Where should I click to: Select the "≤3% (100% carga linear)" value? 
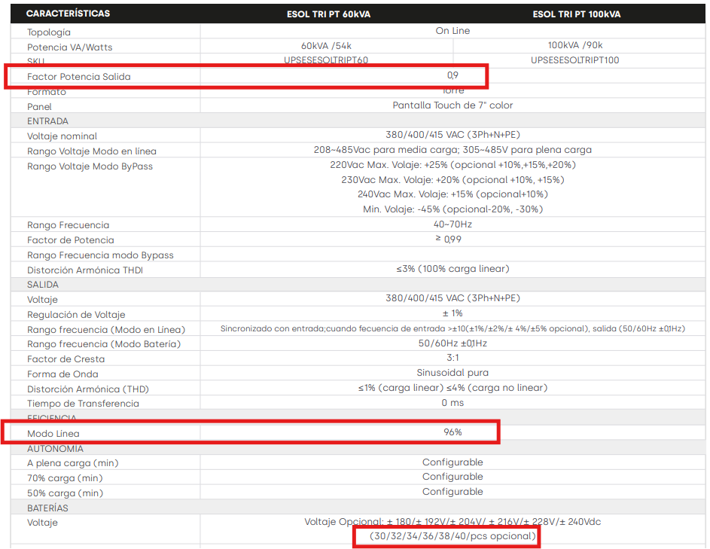tap(453, 269)
